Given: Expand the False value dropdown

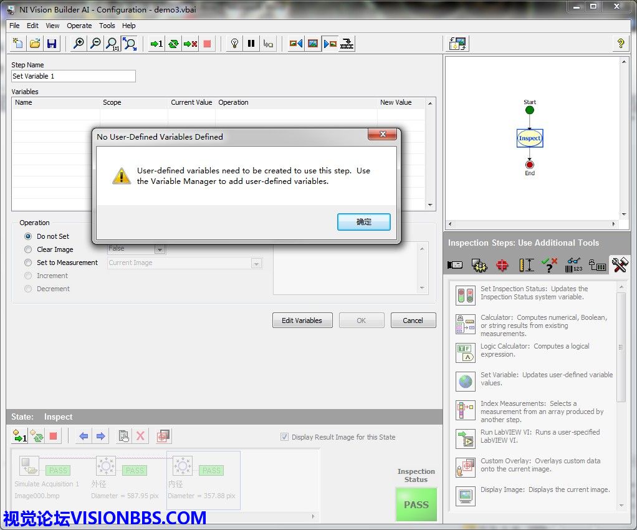Looking at the screenshot, I should click(x=160, y=249).
